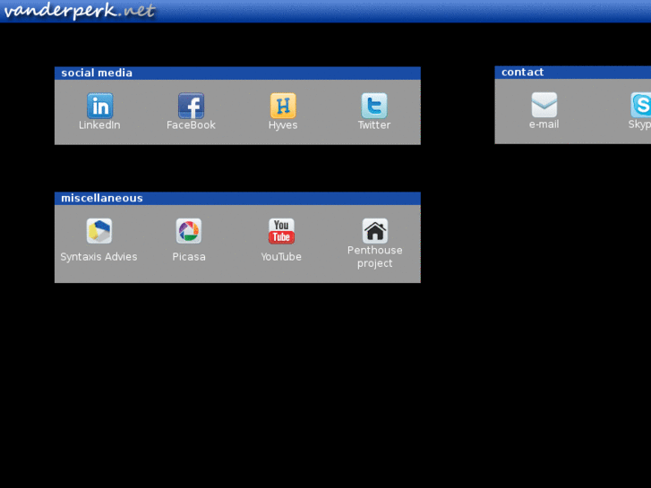
Task: Click the FaceBook icon
Action: (x=191, y=106)
